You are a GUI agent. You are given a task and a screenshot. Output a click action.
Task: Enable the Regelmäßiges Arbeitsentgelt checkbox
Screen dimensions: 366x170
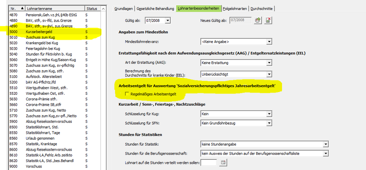pyautogui.click(x=127, y=94)
